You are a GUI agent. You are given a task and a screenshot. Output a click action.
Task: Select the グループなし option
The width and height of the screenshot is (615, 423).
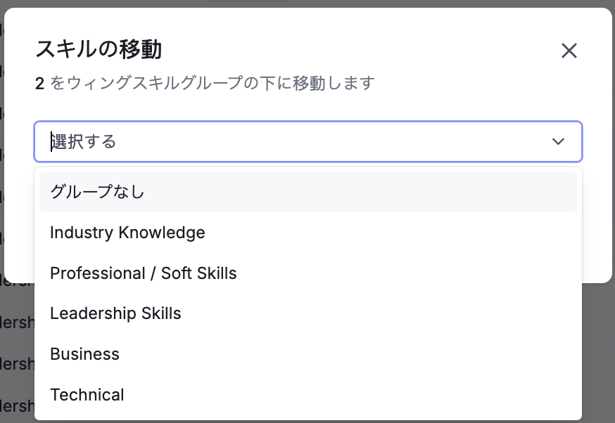click(x=97, y=192)
